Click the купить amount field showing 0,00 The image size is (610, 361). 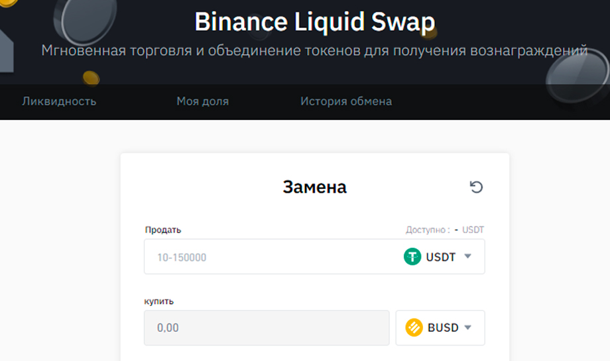click(266, 328)
